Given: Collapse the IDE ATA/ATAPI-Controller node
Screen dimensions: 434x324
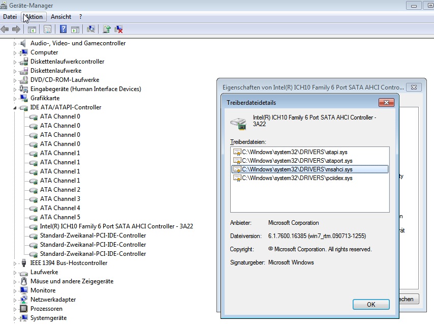Looking at the screenshot, I should 15,108.
